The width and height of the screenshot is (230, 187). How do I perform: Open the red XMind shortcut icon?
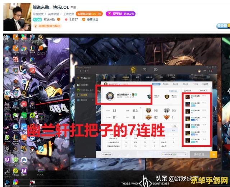pos(24,104)
